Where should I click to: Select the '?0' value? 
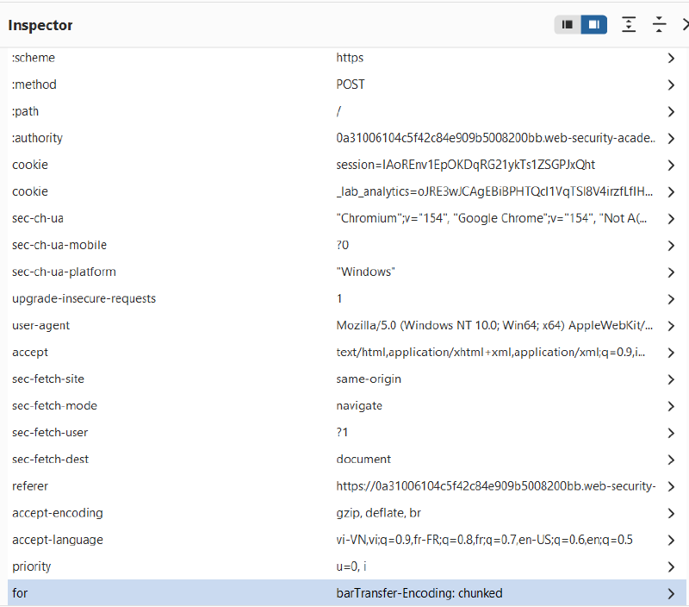[x=342, y=245]
